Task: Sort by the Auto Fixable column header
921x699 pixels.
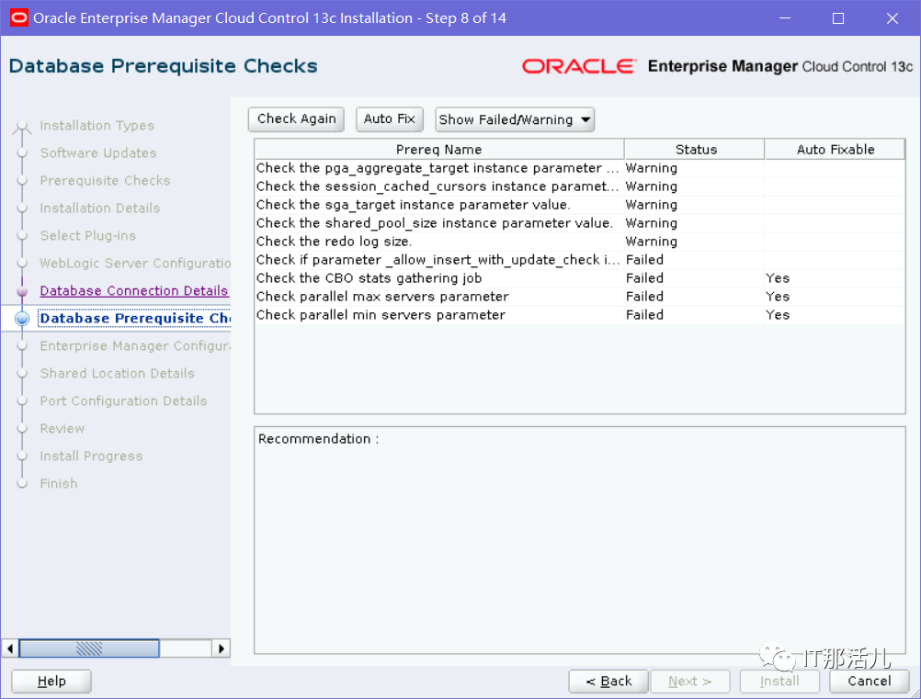Action: pyautogui.click(x=835, y=149)
